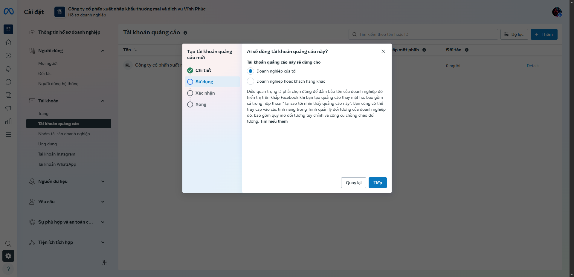Open the insights bar chart icon
574x277 pixels.
coord(8,121)
